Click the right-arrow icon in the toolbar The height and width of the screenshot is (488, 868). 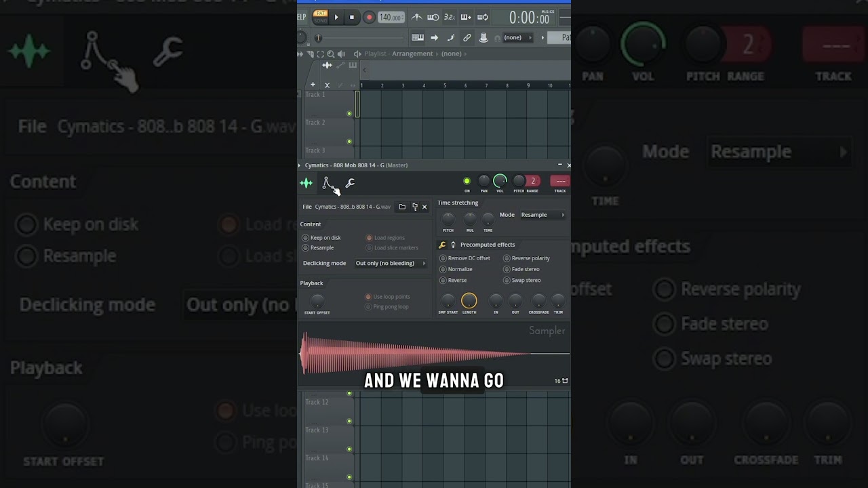click(x=435, y=37)
